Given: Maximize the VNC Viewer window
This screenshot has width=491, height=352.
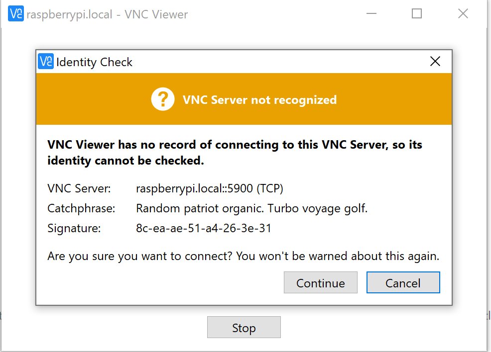Looking at the screenshot, I should (417, 14).
